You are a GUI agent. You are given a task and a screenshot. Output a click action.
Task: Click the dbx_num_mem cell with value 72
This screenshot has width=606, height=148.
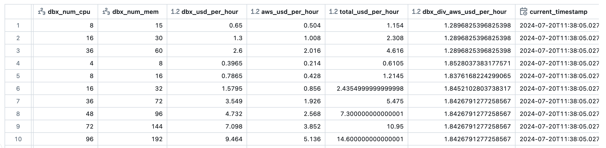pos(132,101)
